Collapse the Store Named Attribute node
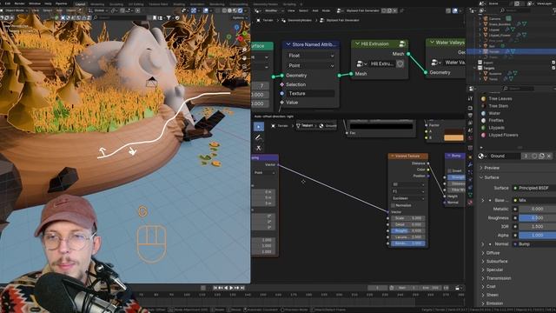This screenshot has height=313, width=556. 288,44
